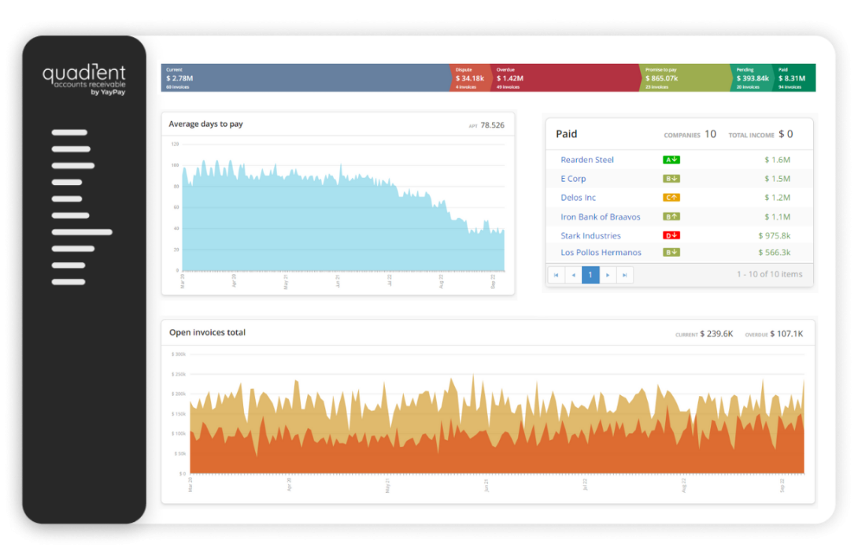858x555 pixels.
Task: Open the E Corp company link
Action: 573,179
